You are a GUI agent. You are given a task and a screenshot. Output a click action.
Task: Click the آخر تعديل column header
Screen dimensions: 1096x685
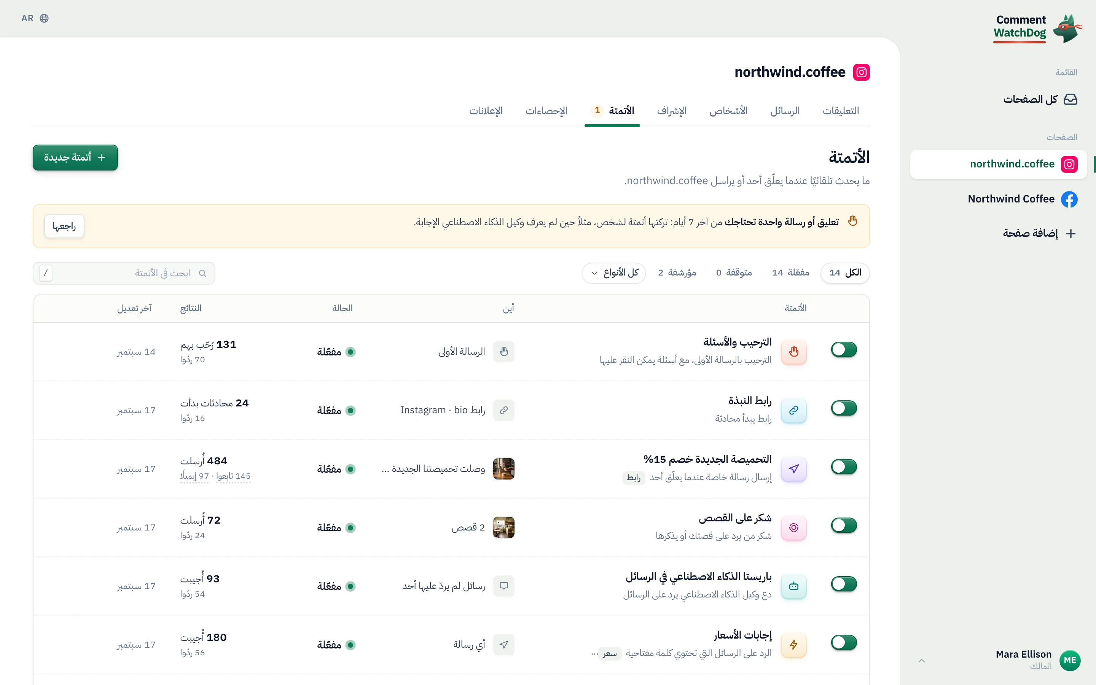coord(134,309)
